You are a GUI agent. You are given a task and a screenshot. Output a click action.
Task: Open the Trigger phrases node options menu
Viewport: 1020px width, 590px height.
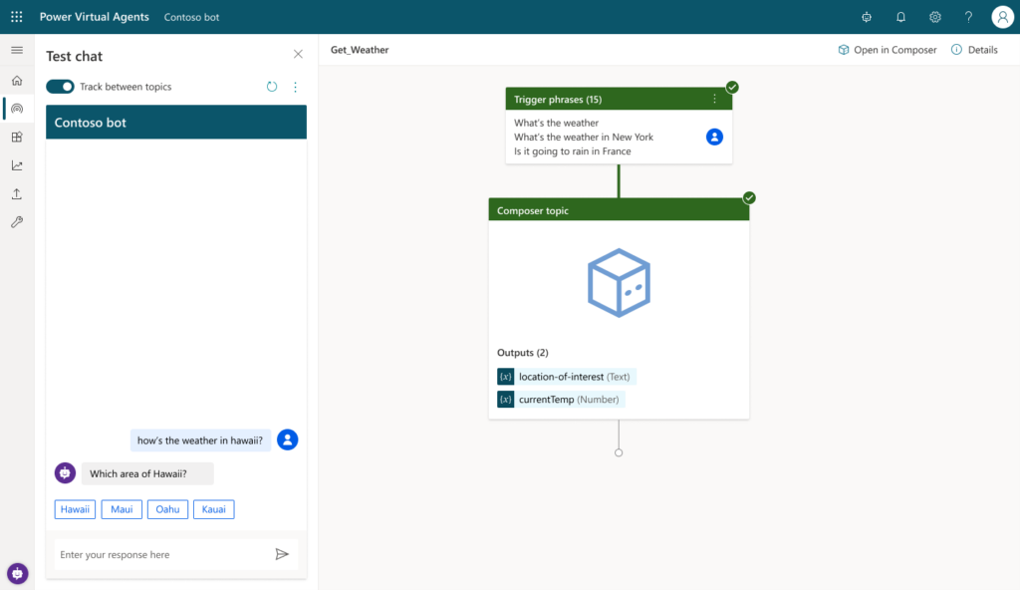click(714, 99)
